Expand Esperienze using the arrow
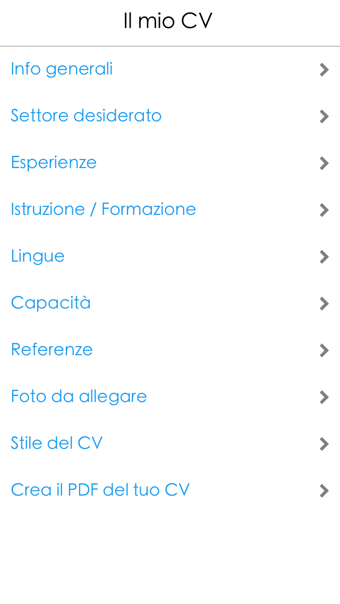Image resolution: width=340 pixels, height=604 pixels. (324, 163)
